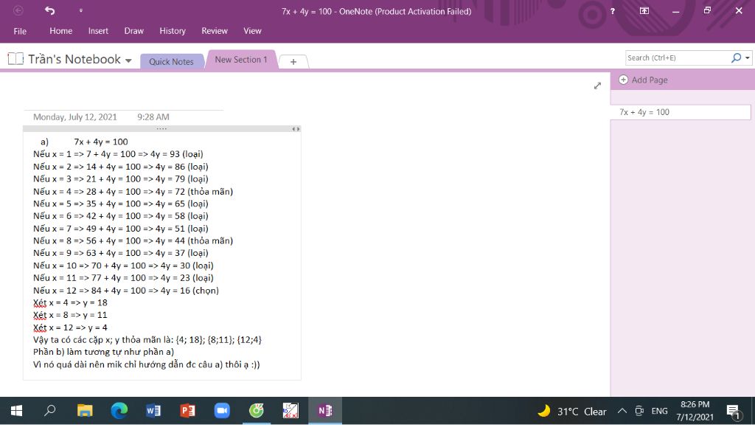755x430 pixels.
Task: Open Zoom from the taskbar
Action: (222, 411)
